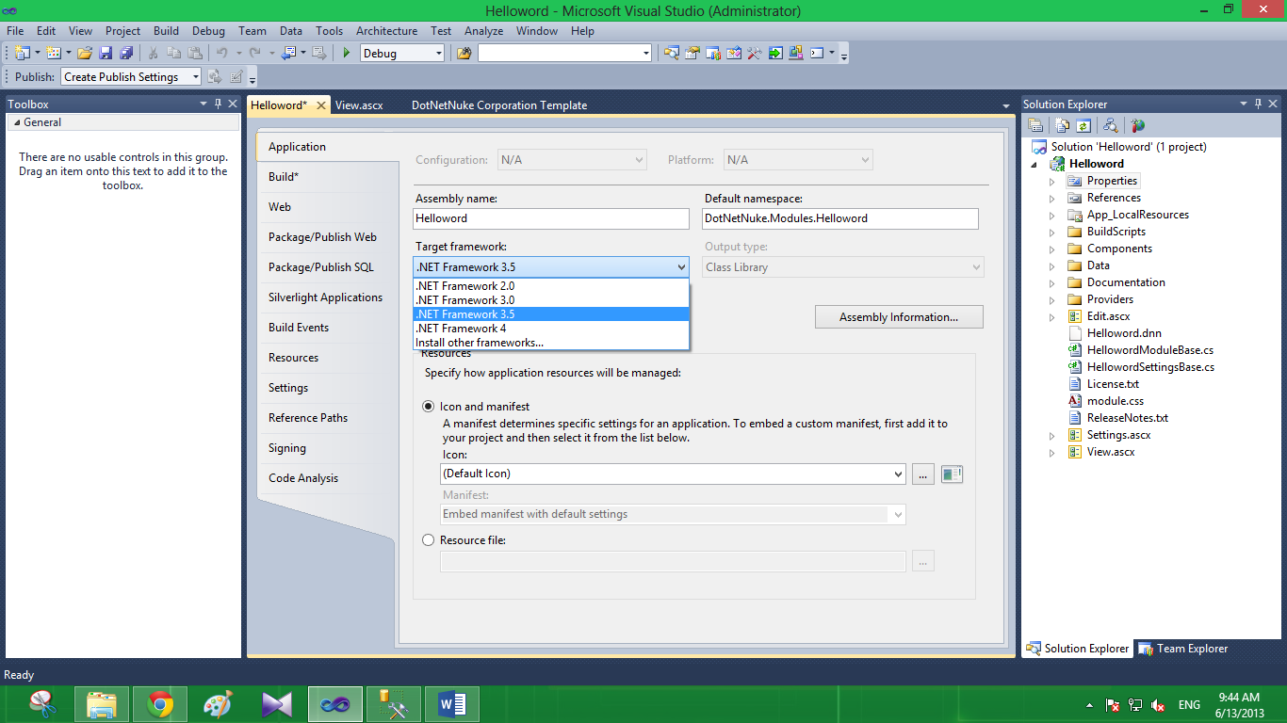Image resolution: width=1287 pixels, height=723 pixels.
Task: Open Chrome from the taskbar
Action: click(x=160, y=703)
